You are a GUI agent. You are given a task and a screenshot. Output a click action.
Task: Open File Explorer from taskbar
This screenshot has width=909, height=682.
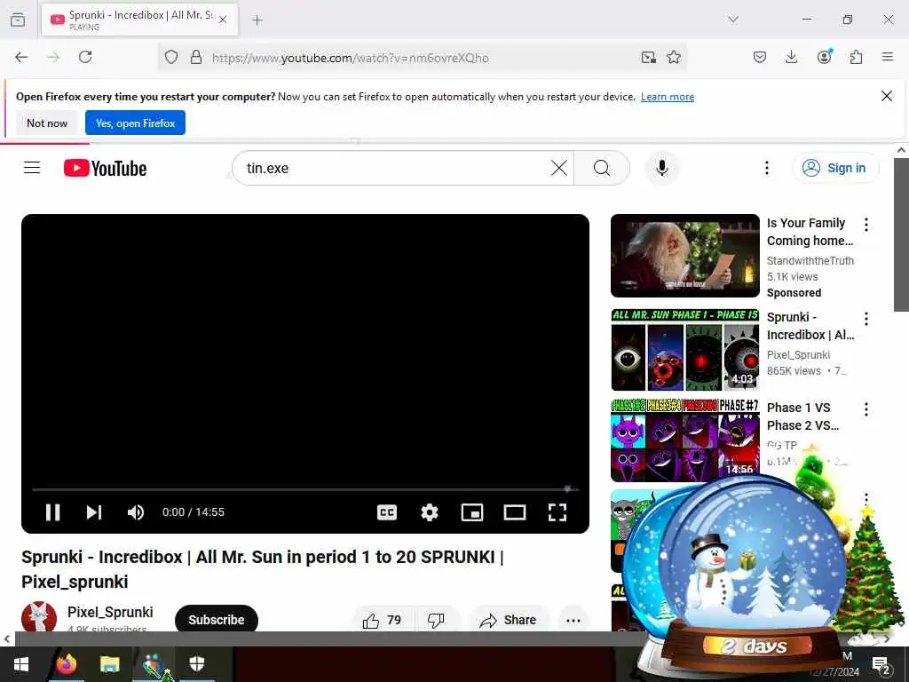[109, 664]
